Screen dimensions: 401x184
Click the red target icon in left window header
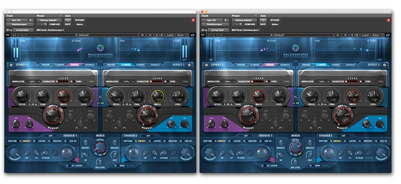point(193,20)
